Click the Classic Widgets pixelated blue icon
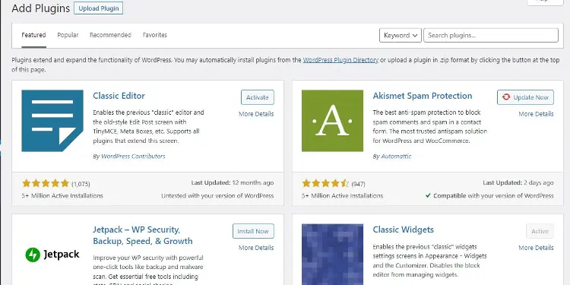 332,255
